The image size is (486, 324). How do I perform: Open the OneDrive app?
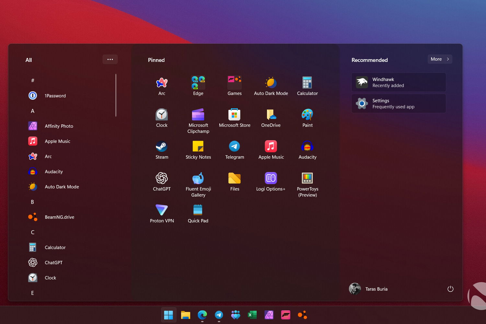pos(271,118)
